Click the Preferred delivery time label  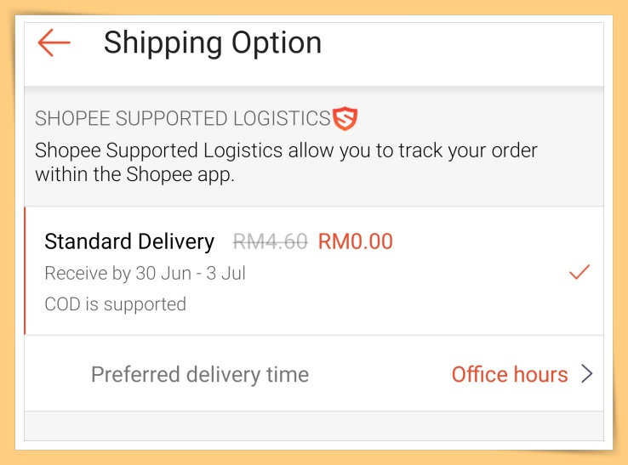(200, 374)
